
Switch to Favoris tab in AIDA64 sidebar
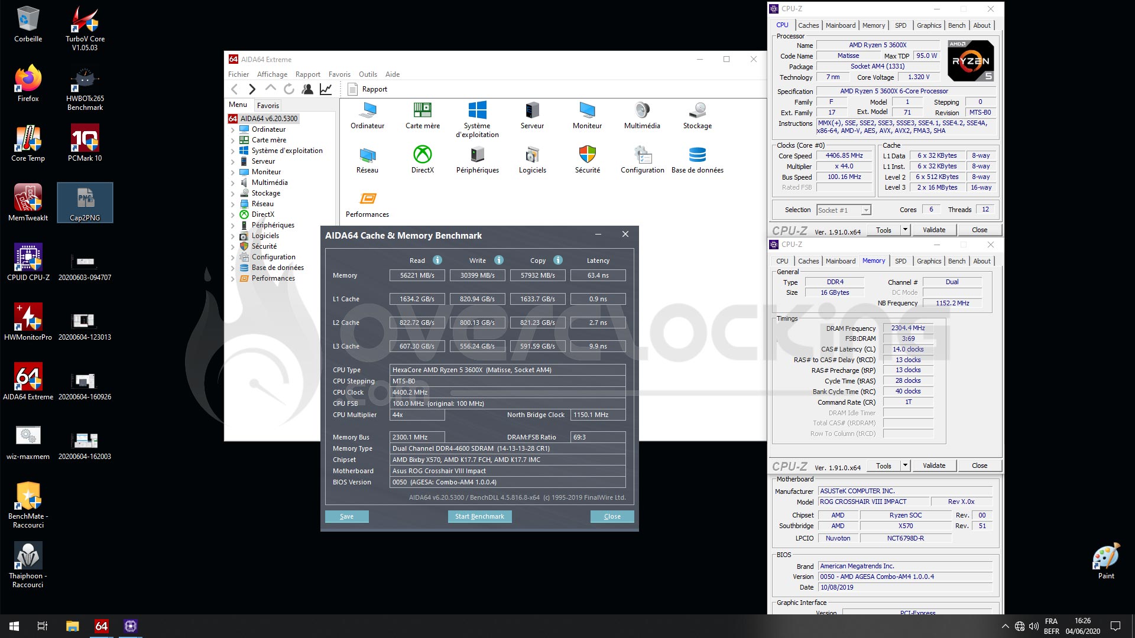click(268, 106)
